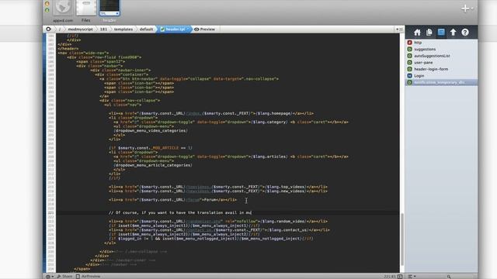Screen dimensions: 497x279
Task: Click the line position indicator 221:83
Action: click(390, 277)
